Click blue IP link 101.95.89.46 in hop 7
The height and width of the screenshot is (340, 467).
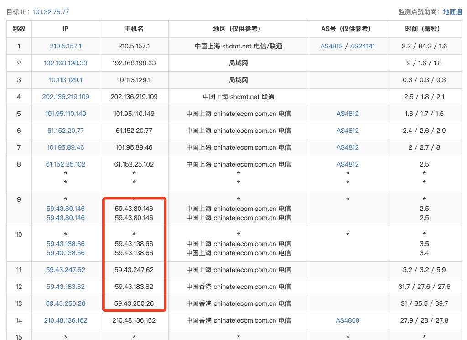[x=66, y=147]
